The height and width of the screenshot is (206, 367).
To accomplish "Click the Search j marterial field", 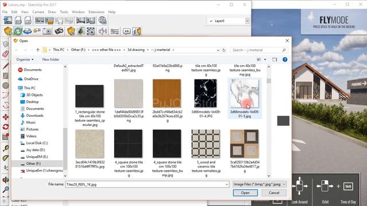I will [x=259, y=50].
